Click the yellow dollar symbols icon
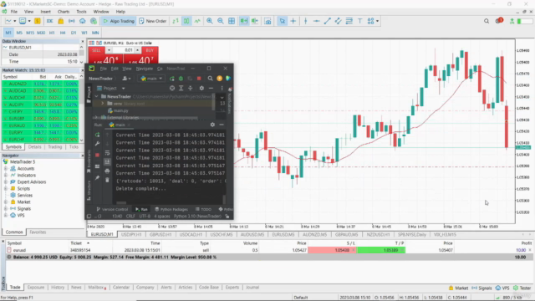The height and width of the screenshot is (301, 535). coord(38,21)
